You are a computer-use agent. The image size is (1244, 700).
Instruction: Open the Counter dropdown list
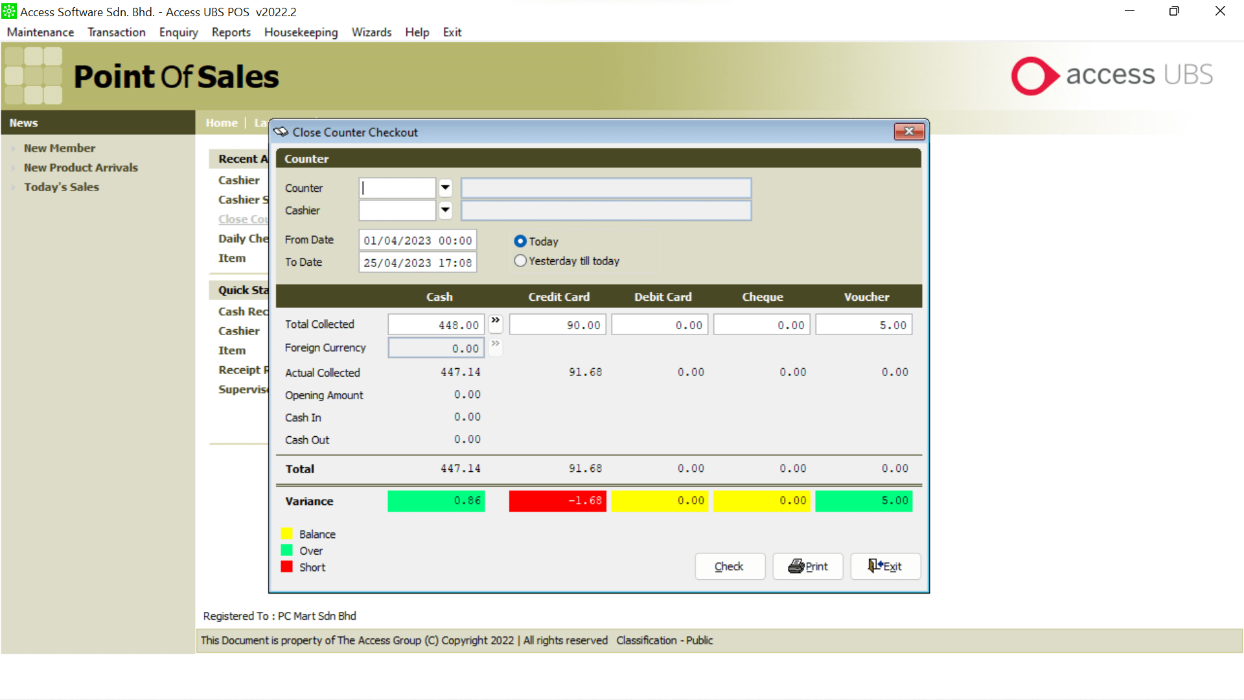click(x=445, y=188)
